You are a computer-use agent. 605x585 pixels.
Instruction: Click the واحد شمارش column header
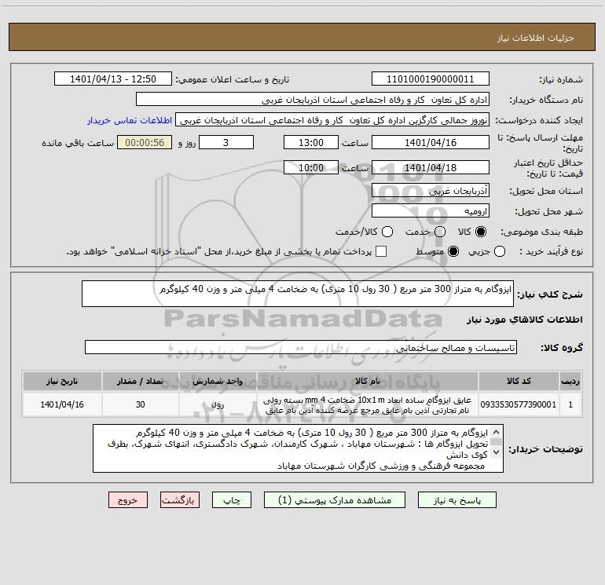tap(218, 381)
